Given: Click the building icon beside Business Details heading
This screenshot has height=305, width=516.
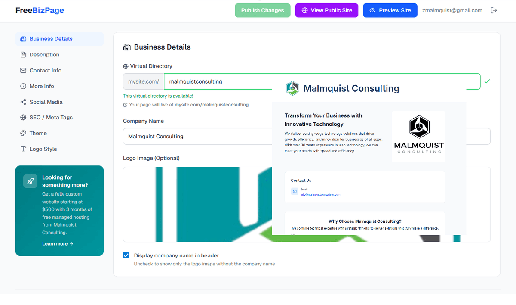Looking at the screenshot, I should (127, 47).
